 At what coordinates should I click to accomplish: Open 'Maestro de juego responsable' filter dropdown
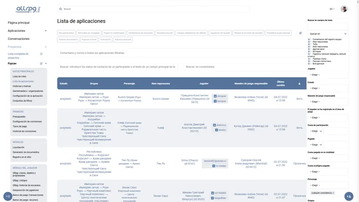point(328,102)
